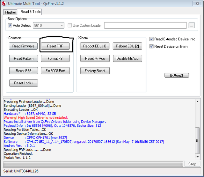Click the 'Preparing Firehose Loader...Done' line
This screenshot has width=204, height=177.
pyautogui.click(x=29, y=102)
